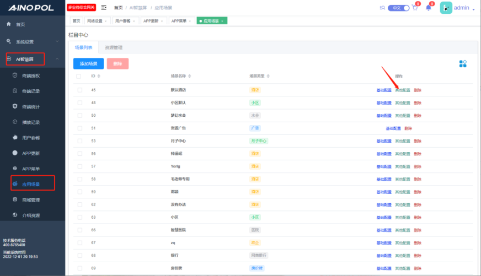Expand the 系统设置 sidebar menu
481x276 pixels.
click(33, 41)
